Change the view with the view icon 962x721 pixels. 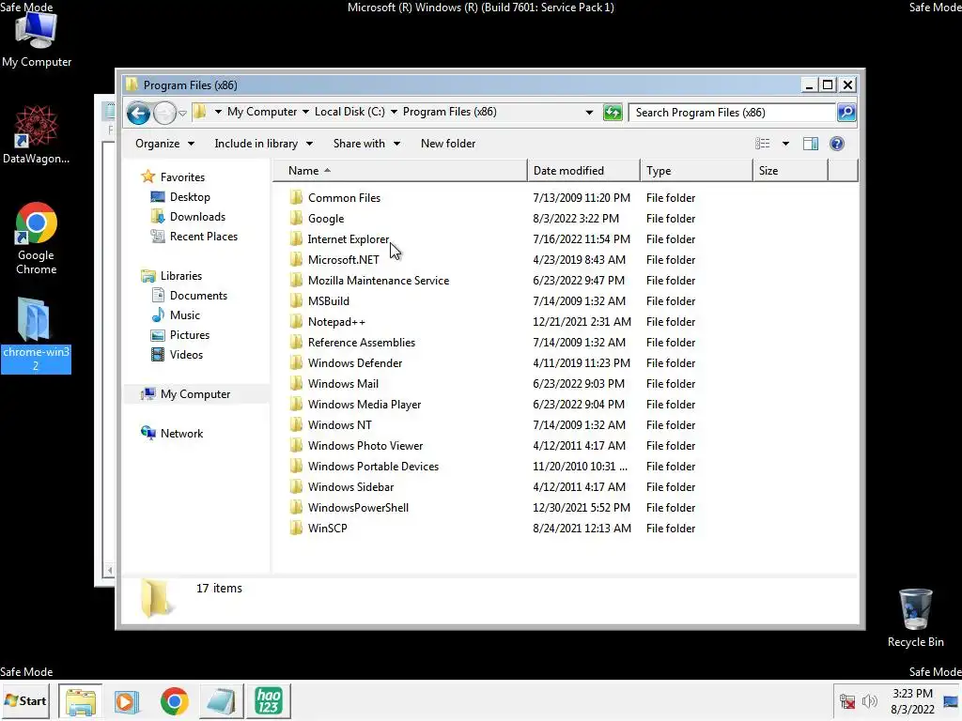[763, 144]
